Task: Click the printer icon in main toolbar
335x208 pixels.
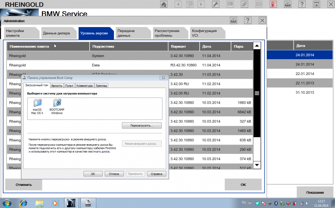Action: coord(288,4)
